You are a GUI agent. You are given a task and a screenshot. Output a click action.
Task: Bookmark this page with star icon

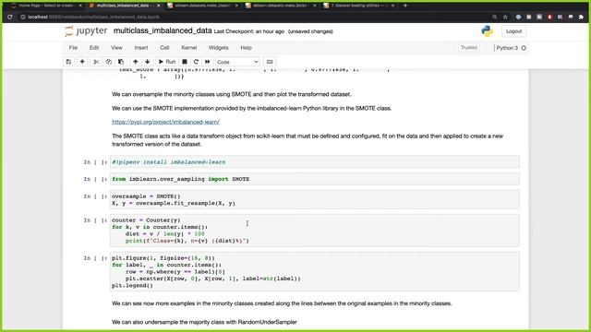(x=505, y=17)
